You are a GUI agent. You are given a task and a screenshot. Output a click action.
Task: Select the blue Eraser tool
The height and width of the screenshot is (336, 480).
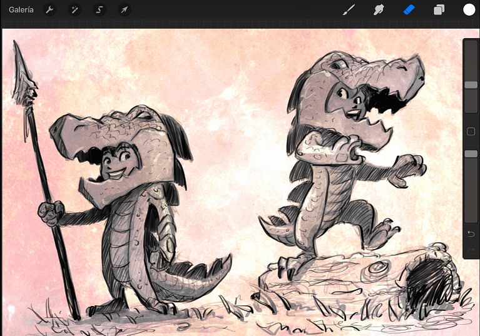pyautogui.click(x=409, y=10)
